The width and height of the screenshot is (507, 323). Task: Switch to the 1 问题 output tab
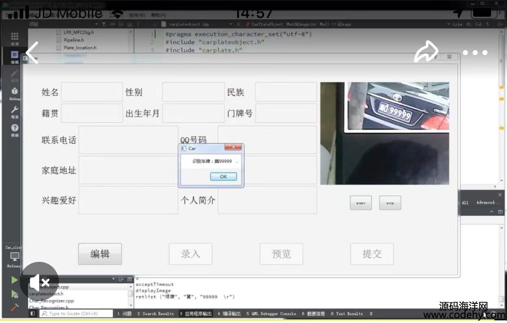coord(125,314)
